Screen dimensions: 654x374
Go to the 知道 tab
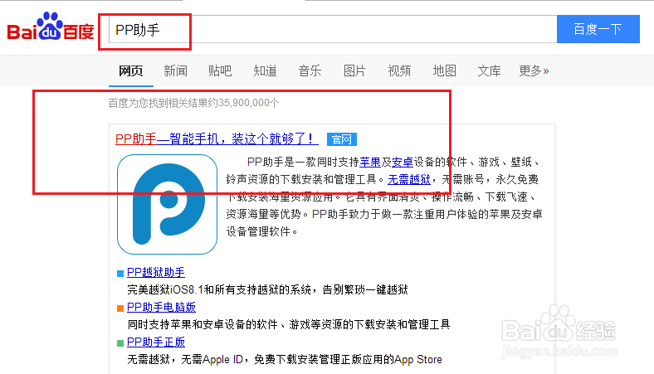coord(265,70)
